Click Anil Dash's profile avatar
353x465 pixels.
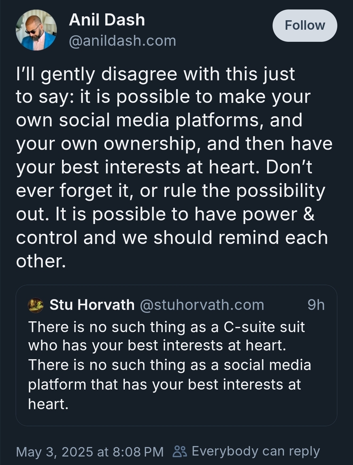pos(36,30)
